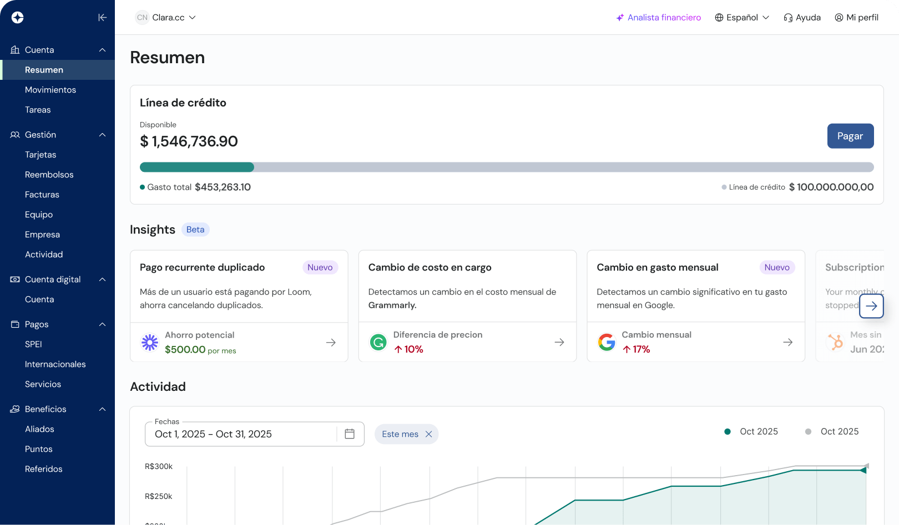Image resolution: width=899 pixels, height=525 pixels.
Task: Click the Grammarly icon on the cost card
Action: click(378, 342)
